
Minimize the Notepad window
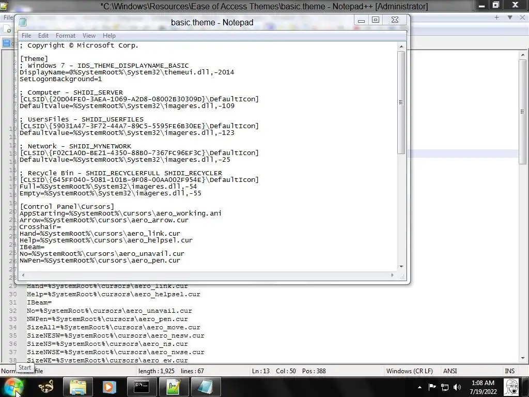point(361,20)
